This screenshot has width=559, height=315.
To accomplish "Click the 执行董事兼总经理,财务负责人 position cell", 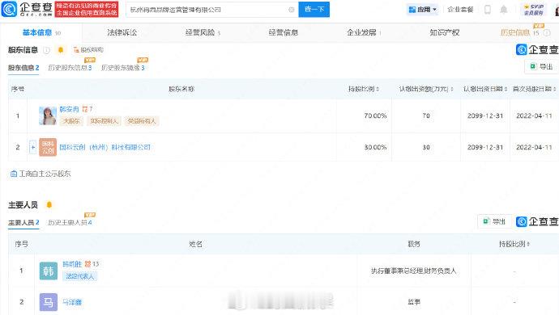I will tap(413, 271).
